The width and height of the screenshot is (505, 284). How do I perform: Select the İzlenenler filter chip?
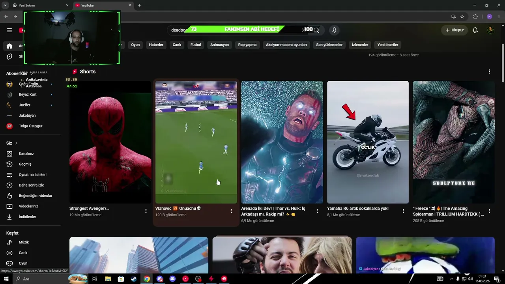coord(360,45)
